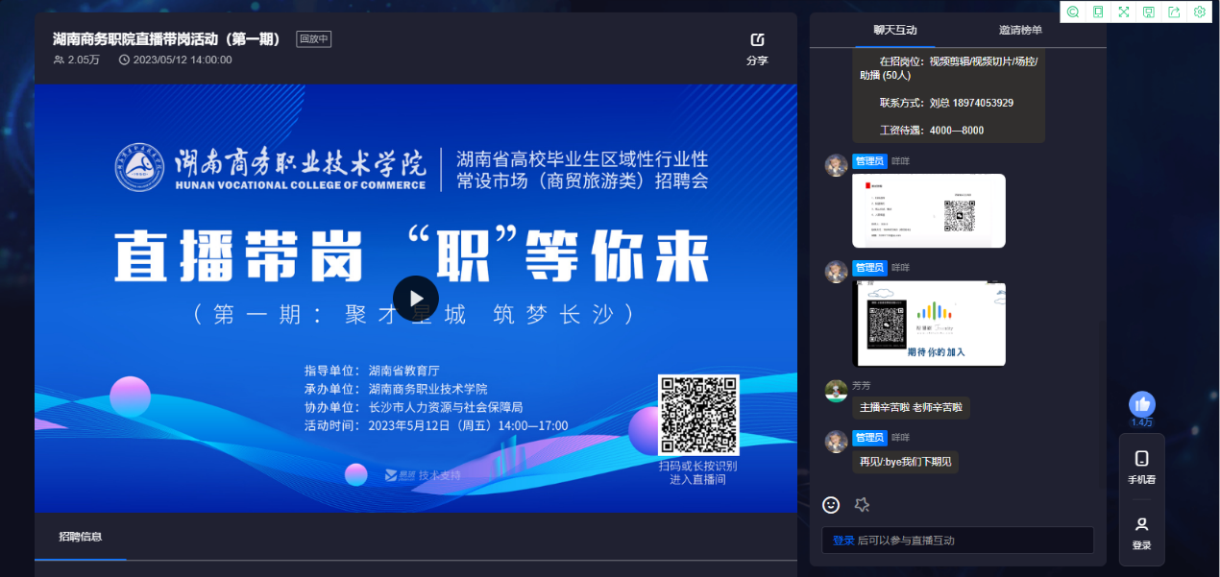
Task: Click 芳芳's user avatar in chat
Action: (837, 391)
